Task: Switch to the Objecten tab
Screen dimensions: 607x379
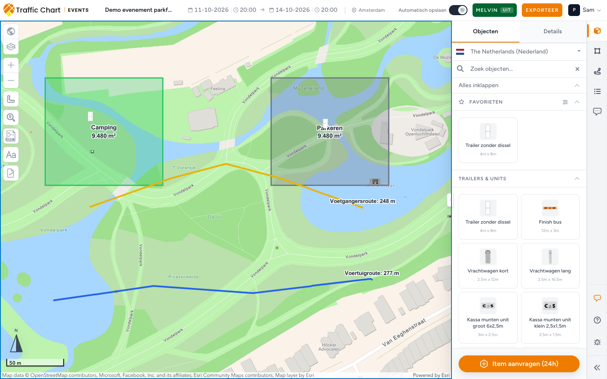Action: pyautogui.click(x=486, y=32)
